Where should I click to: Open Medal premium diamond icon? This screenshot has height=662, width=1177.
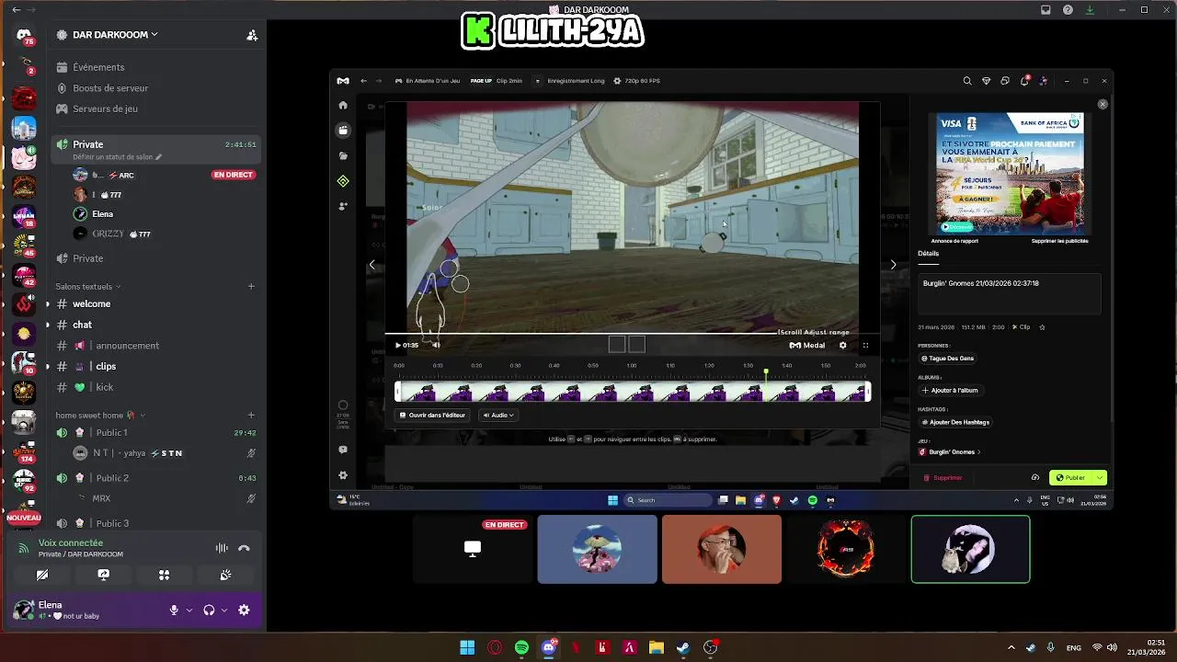pos(987,81)
